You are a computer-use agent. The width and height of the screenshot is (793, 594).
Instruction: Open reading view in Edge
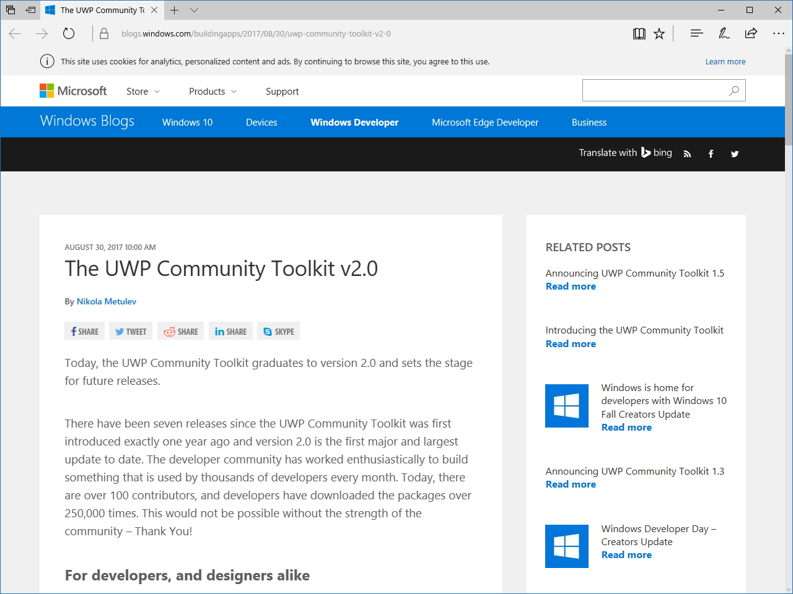coord(639,33)
